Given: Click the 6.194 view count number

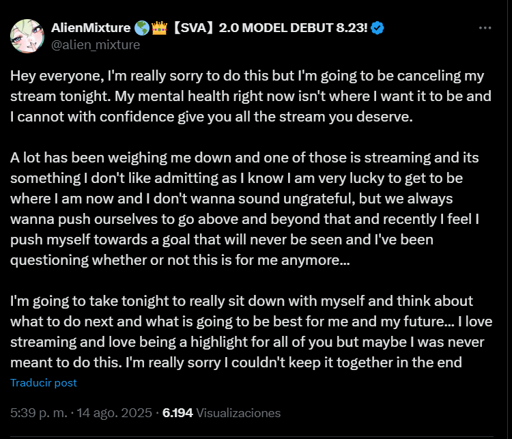Looking at the screenshot, I should 178,413.
